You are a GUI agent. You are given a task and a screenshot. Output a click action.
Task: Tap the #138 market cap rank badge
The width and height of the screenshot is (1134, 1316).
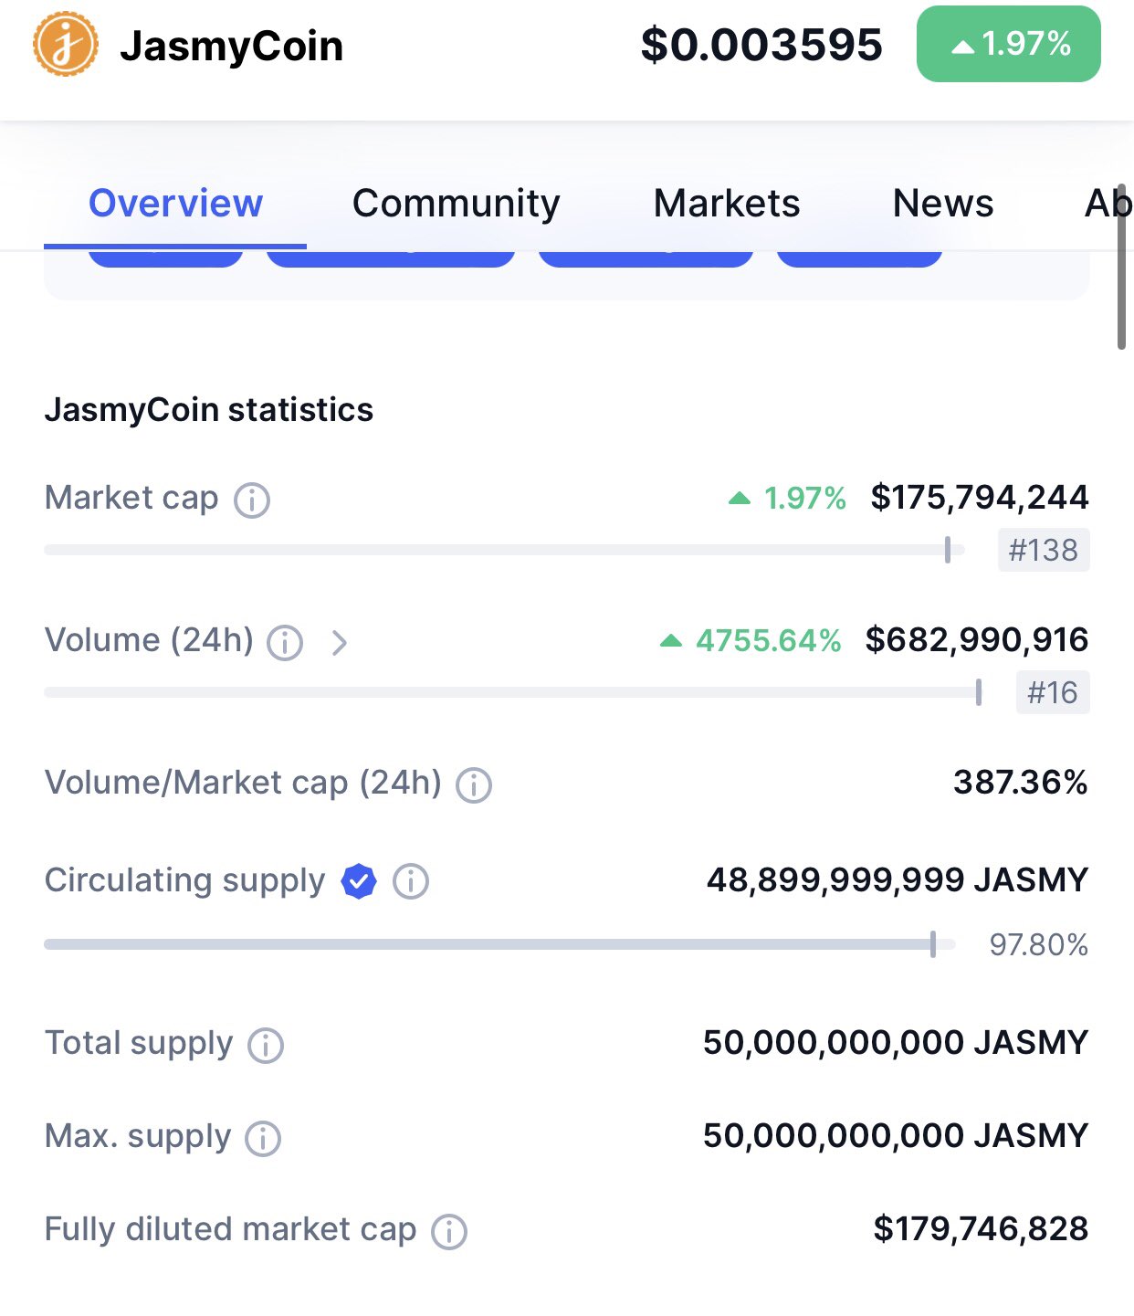[1044, 550]
